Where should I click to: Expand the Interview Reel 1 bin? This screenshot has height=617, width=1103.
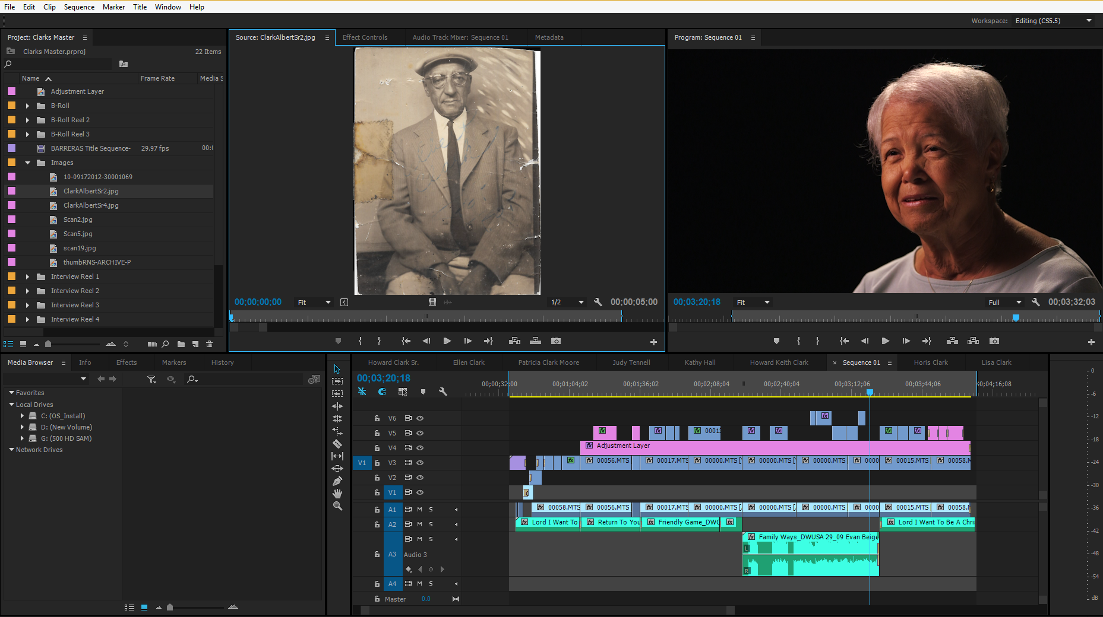(x=27, y=276)
